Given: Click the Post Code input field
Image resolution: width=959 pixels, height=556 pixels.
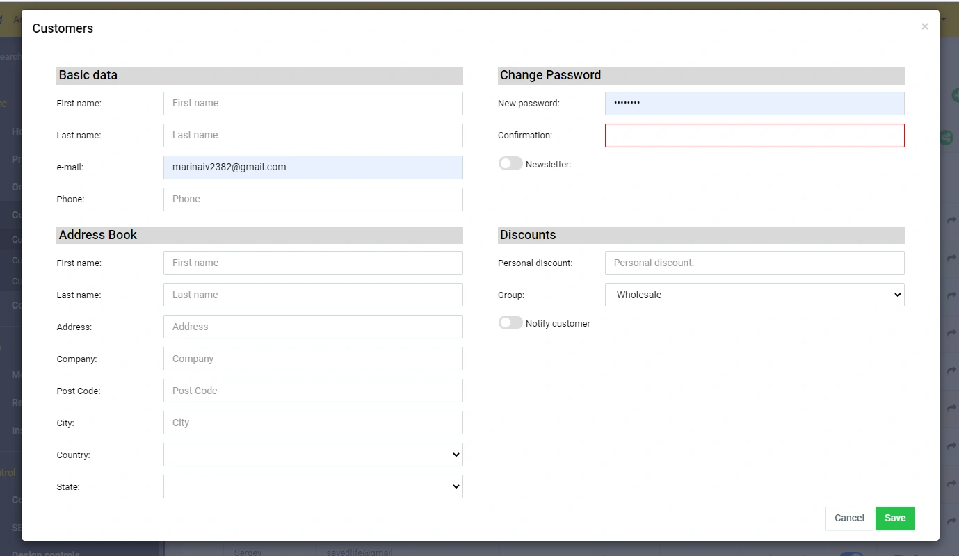Looking at the screenshot, I should point(313,391).
